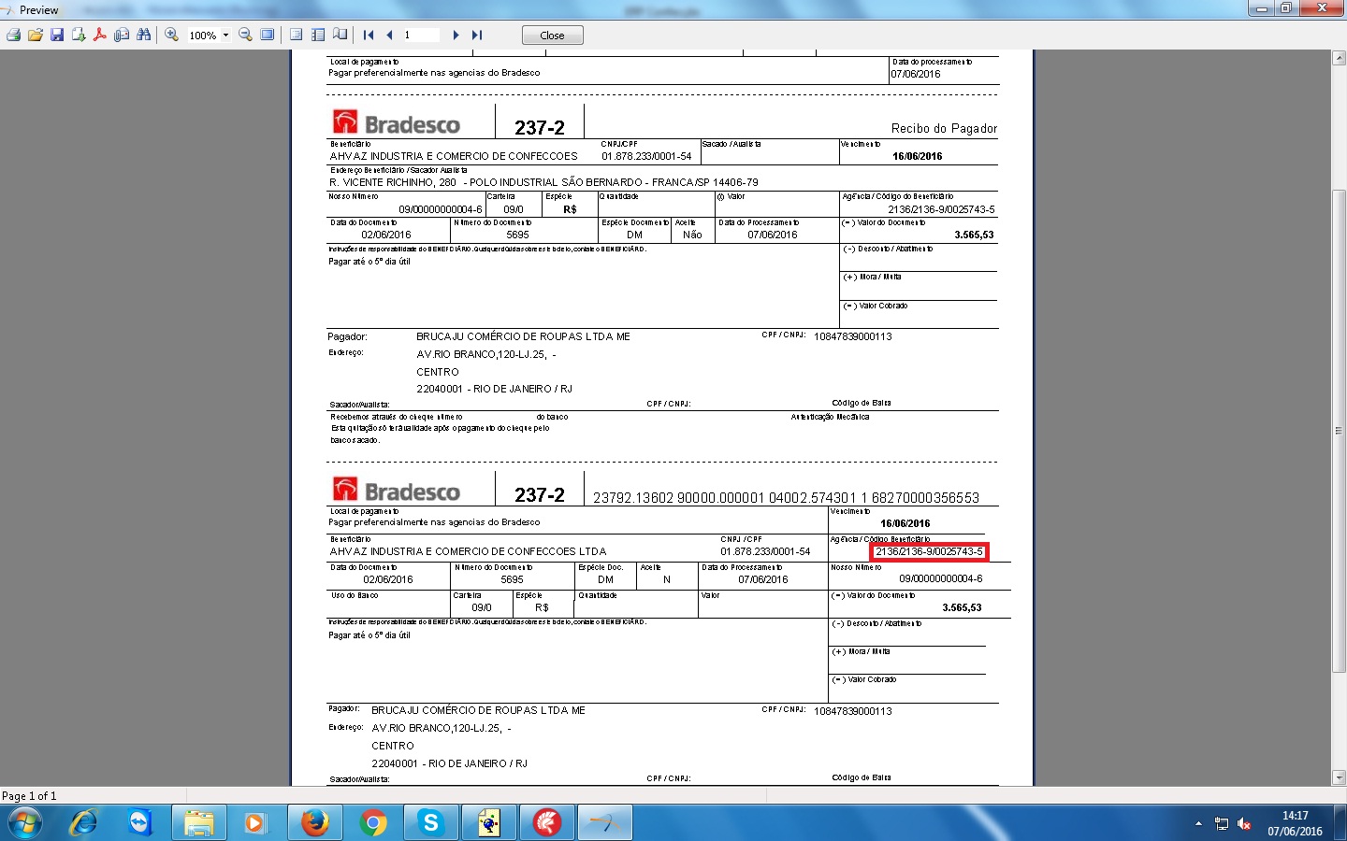Show the thumbnails panel icon

click(x=318, y=35)
